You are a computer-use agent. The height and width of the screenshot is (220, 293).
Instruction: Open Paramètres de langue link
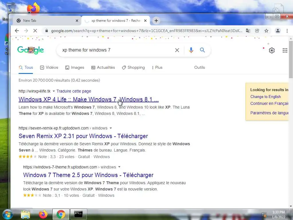coord(270,113)
